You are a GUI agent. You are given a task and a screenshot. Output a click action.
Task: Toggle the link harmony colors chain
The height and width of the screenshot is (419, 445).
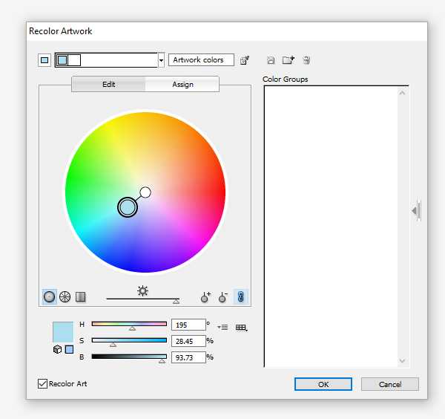[240, 297]
